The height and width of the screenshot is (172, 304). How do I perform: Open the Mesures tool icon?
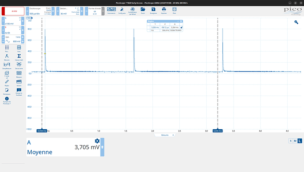(7, 57)
